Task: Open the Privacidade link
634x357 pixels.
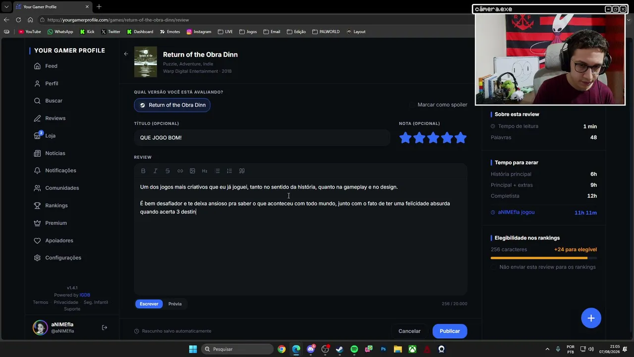Action: tap(66, 302)
